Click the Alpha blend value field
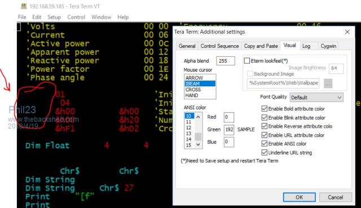This screenshot has width=361, height=208. 226,61
